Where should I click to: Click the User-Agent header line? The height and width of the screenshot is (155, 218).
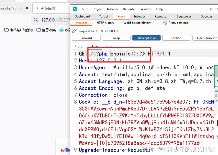coord(146,68)
